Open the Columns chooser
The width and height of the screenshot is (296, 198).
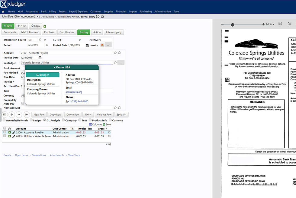pos(95,124)
